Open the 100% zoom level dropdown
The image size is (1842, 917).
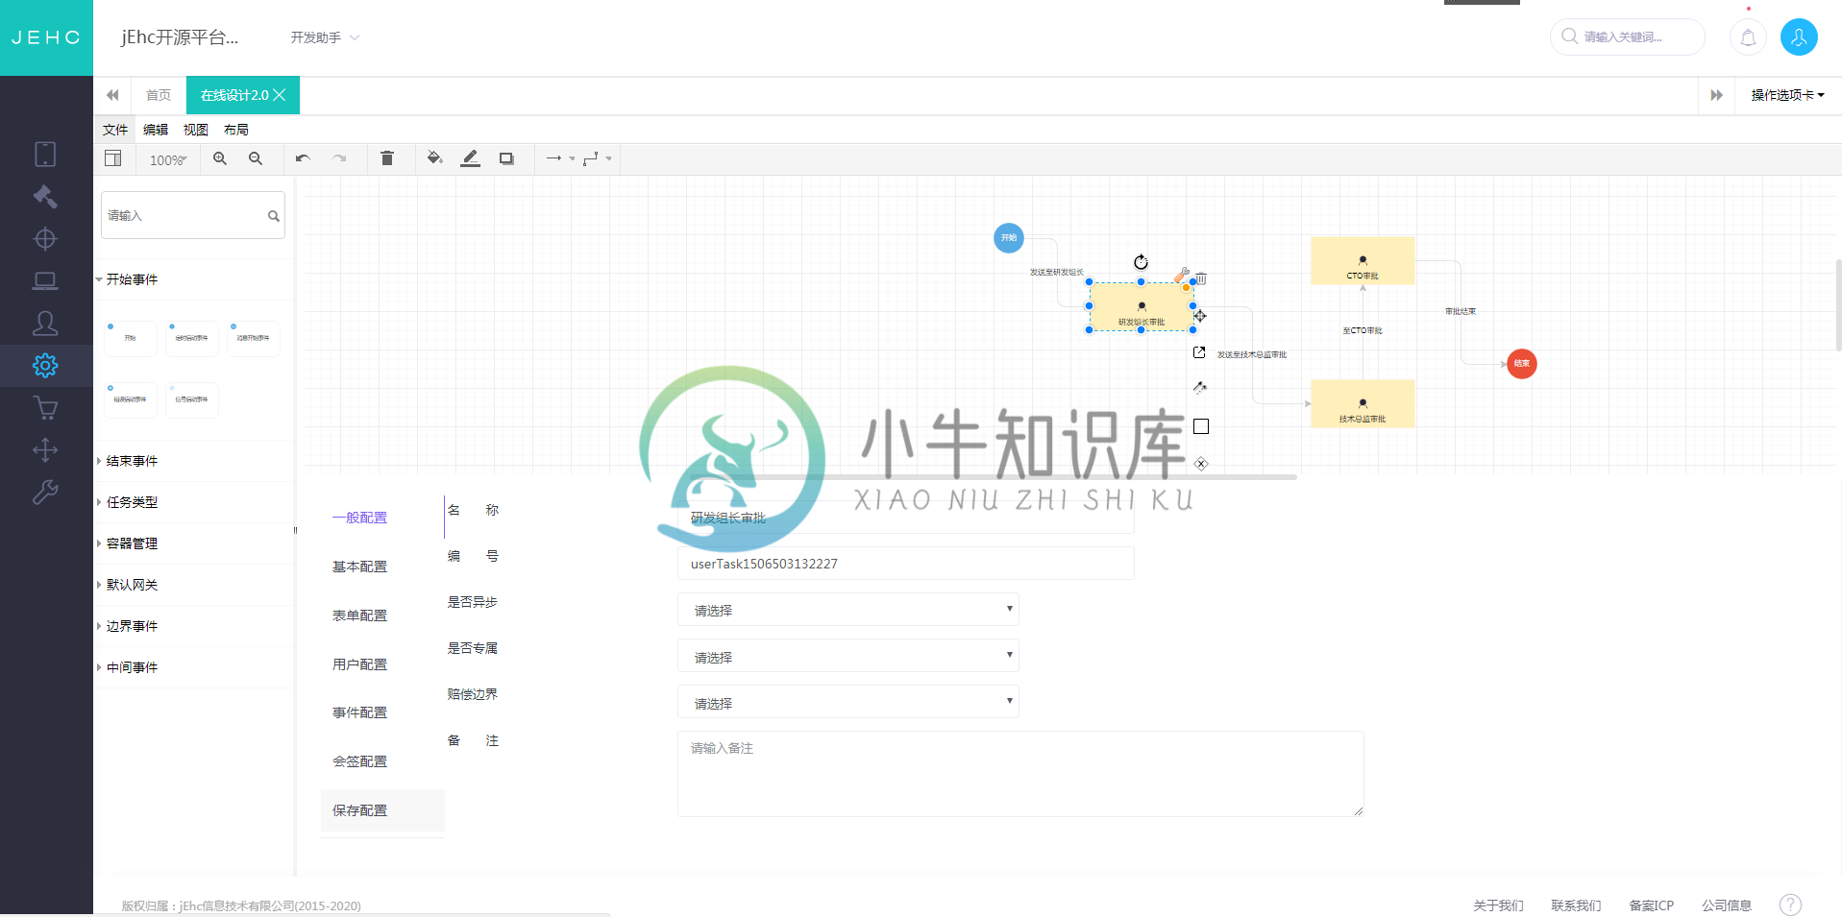(x=168, y=160)
